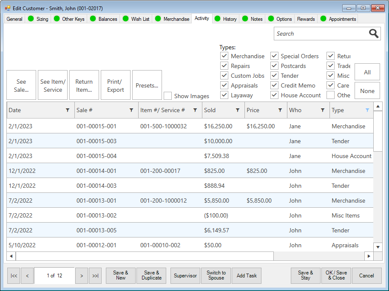Uncheck the Layaway type checkbox

click(x=224, y=95)
